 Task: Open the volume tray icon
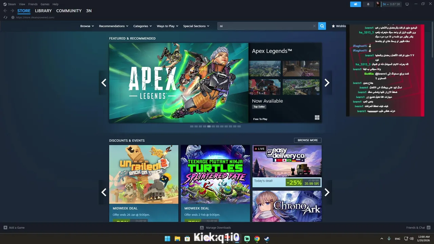(x=412, y=239)
